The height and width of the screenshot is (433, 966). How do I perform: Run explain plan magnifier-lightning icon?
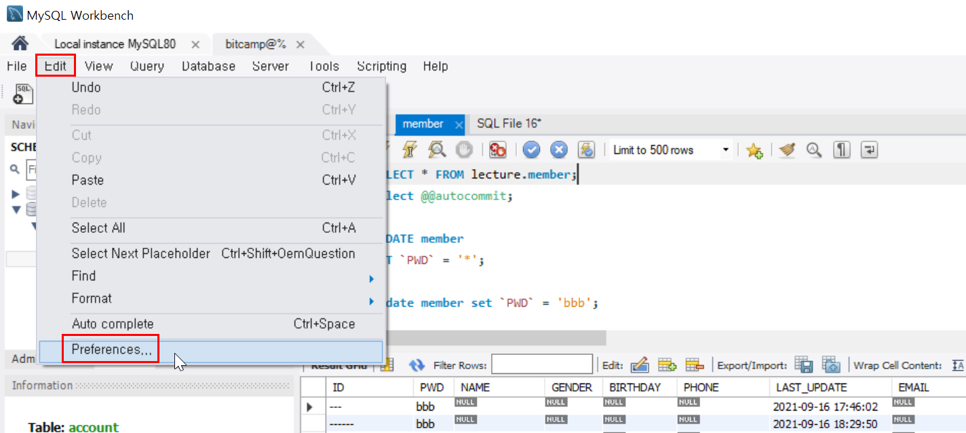(x=437, y=150)
